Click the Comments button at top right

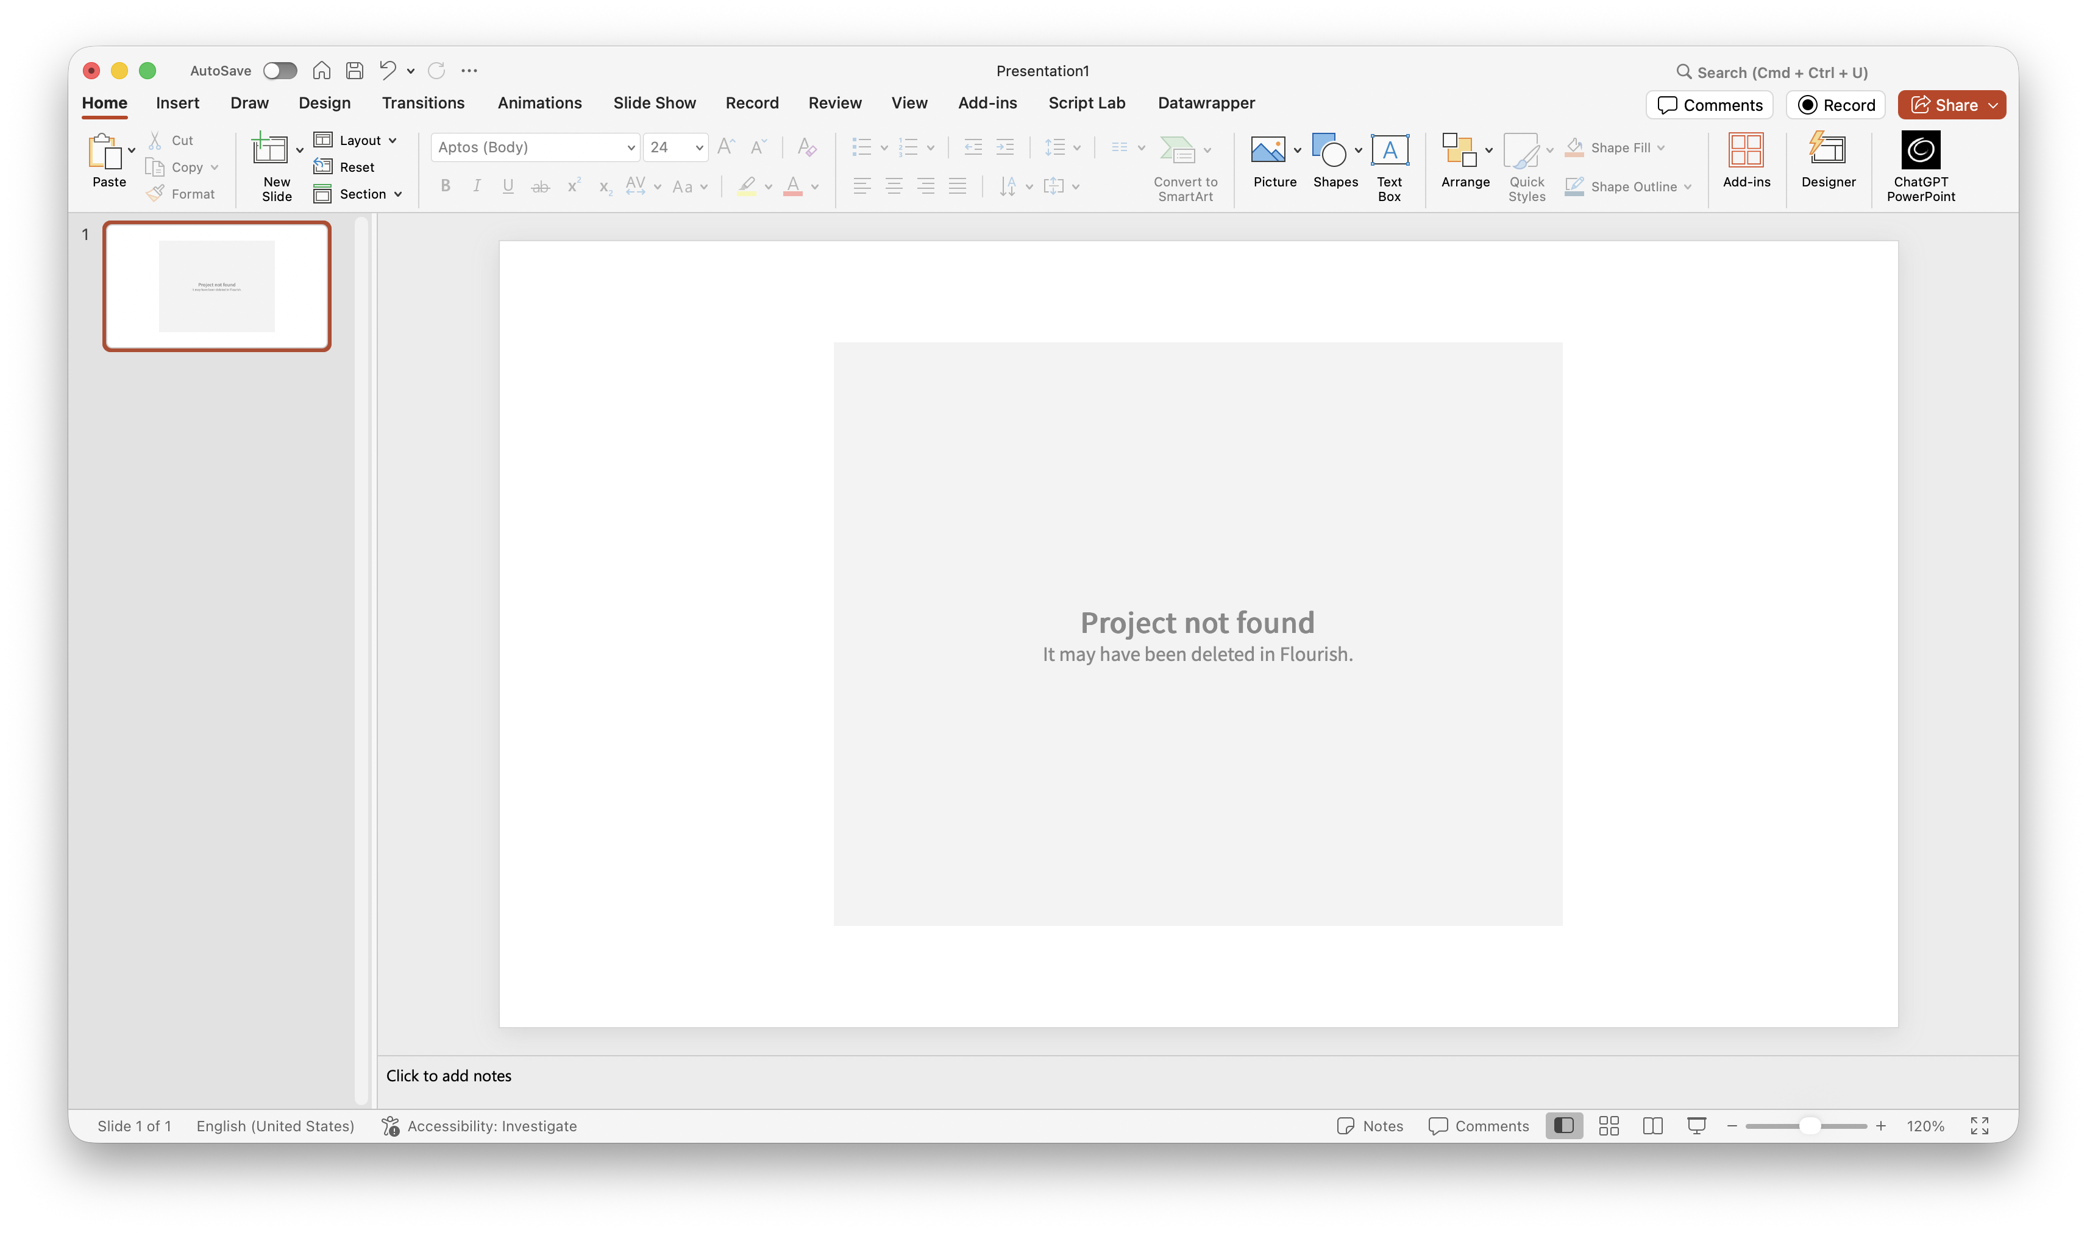pos(1710,105)
